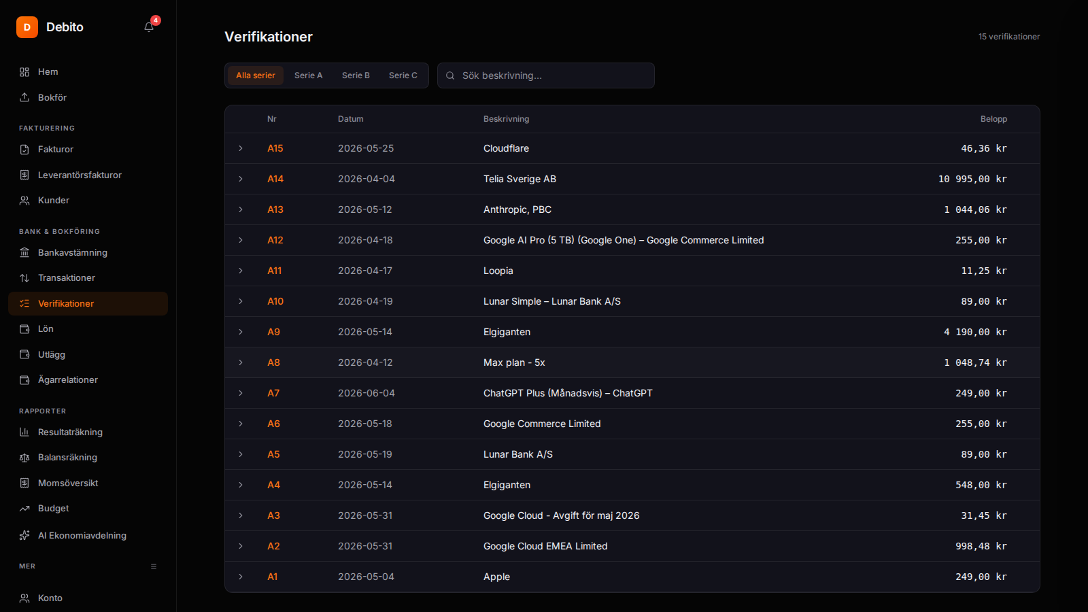Expand verification row A14
This screenshot has width=1088, height=612.
click(x=241, y=179)
